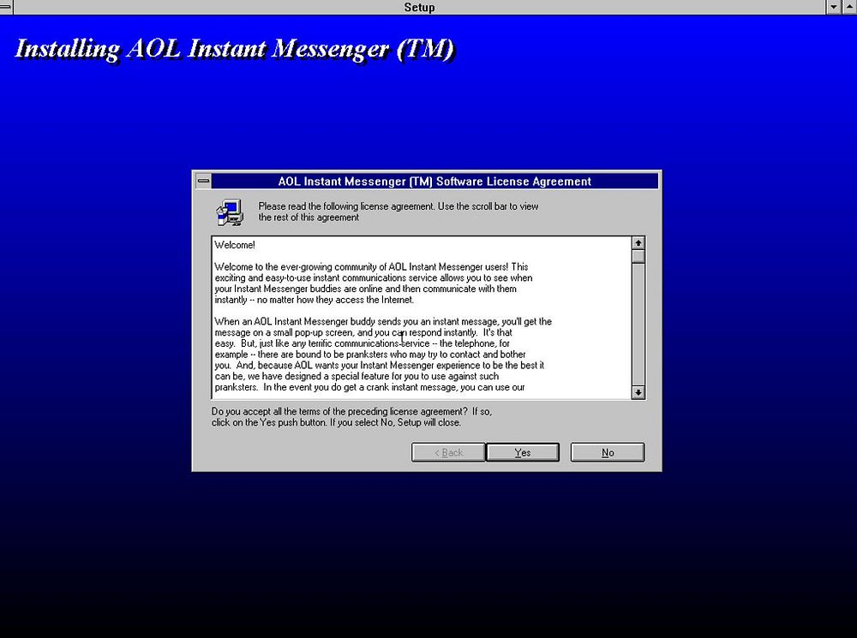
Task: Click "Do you accept all the terms" text
Action: click(x=351, y=417)
